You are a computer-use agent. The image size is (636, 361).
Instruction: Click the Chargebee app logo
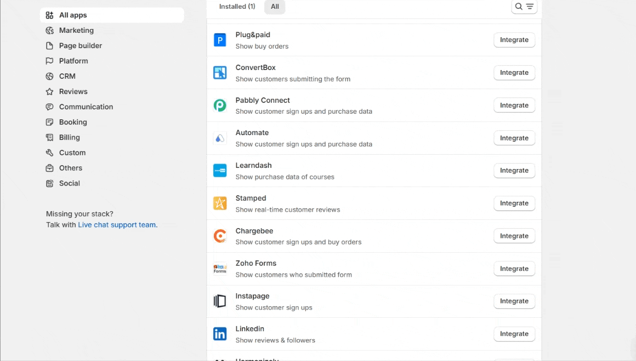220,236
